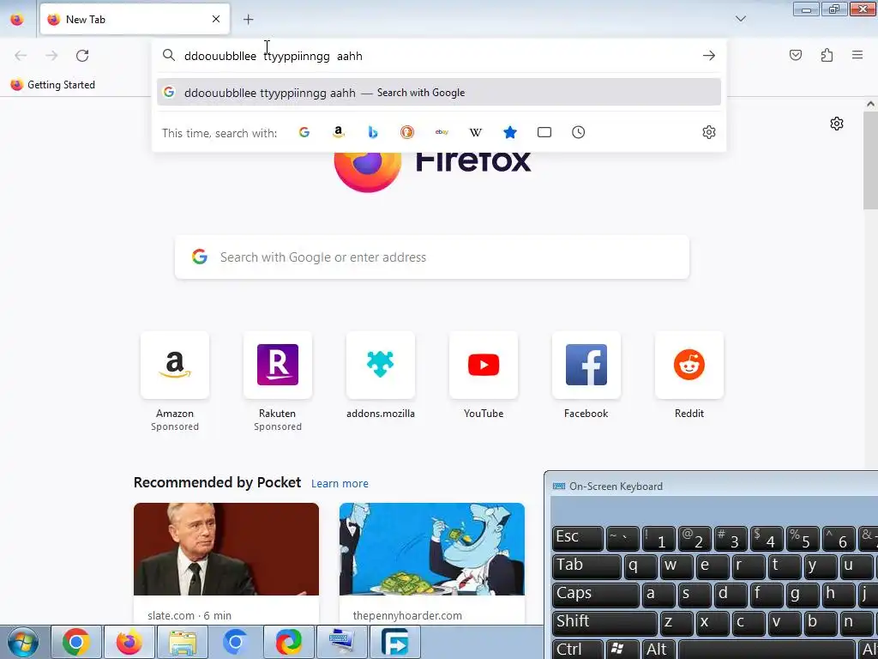Tap Tab on the On-Screen Keyboard

pyautogui.click(x=586, y=566)
